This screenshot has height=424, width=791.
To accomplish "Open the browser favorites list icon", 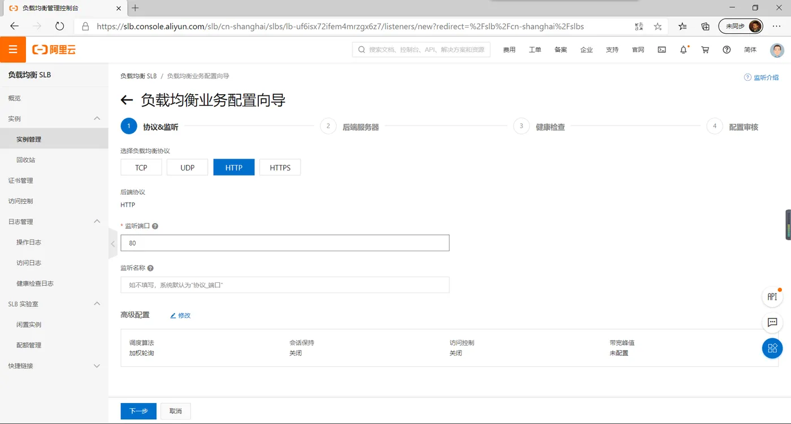I will [x=683, y=26].
